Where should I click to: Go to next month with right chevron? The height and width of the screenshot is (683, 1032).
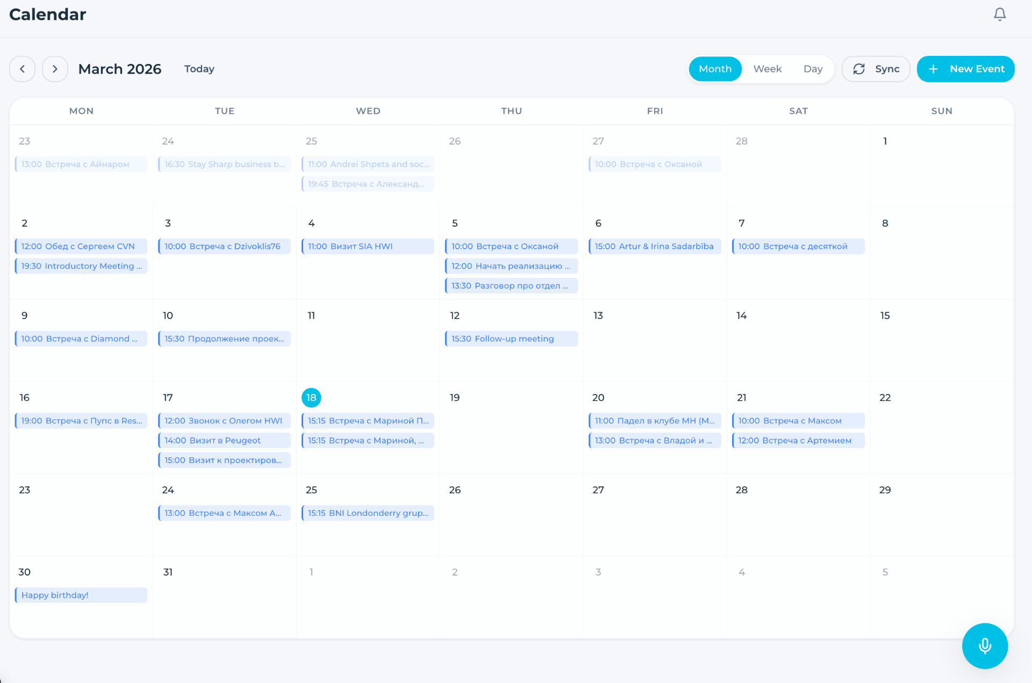tap(55, 69)
